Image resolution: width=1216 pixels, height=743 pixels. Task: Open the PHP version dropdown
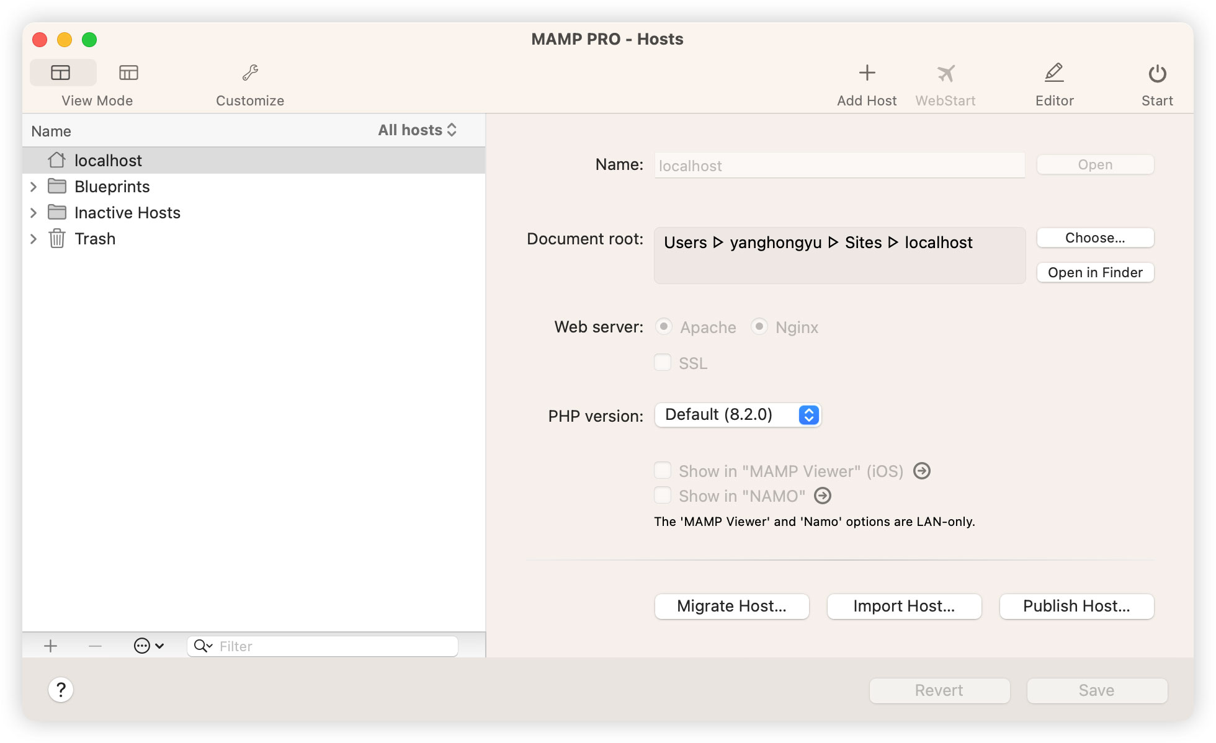[738, 415]
